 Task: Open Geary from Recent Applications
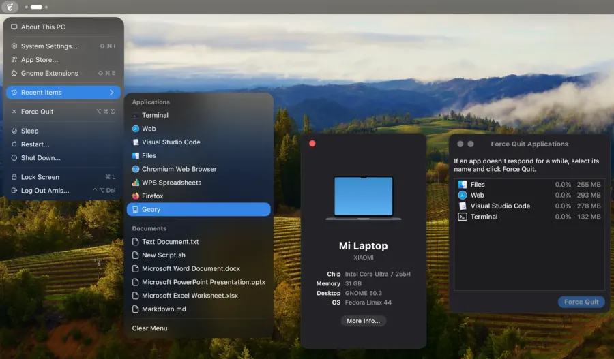coord(199,209)
